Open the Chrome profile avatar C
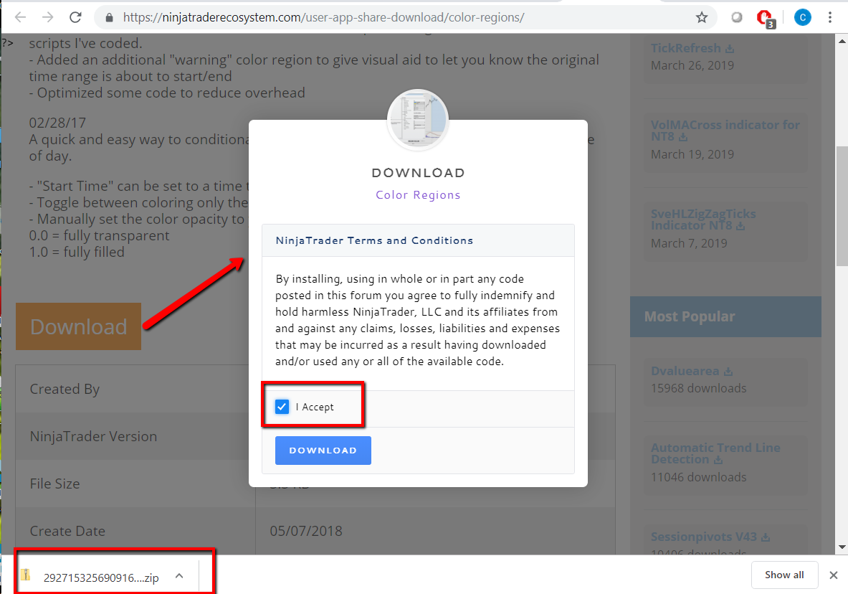This screenshot has height=594, width=848. tap(803, 17)
